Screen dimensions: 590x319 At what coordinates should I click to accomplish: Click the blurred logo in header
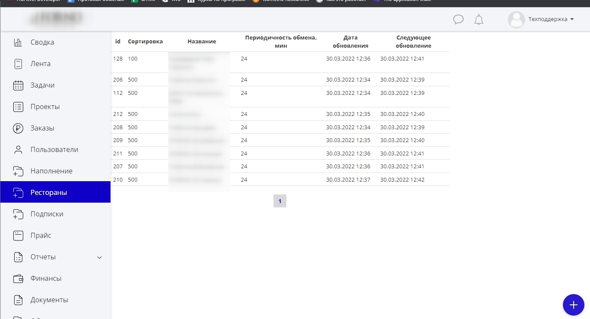pos(56,19)
